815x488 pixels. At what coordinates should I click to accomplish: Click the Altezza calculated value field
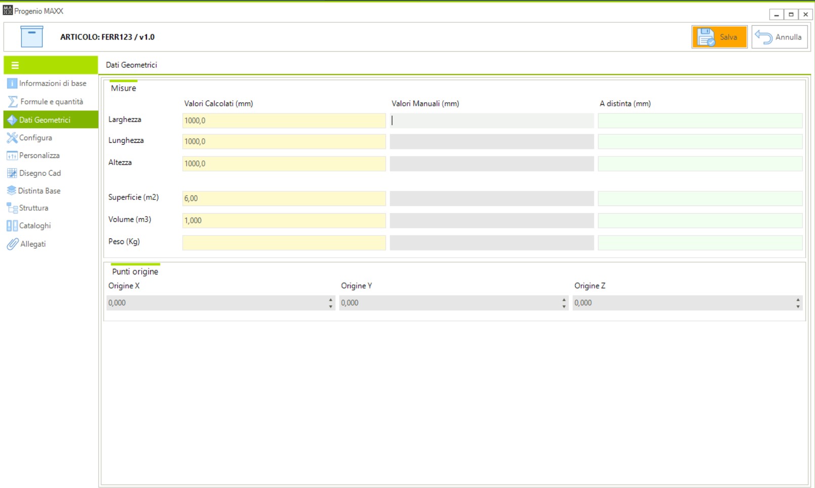tap(284, 164)
